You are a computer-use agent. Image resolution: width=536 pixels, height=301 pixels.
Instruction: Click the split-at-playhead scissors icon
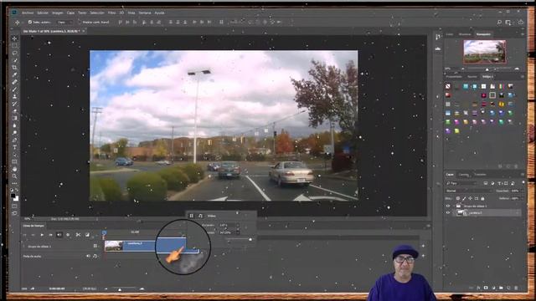tap(78, 235)
